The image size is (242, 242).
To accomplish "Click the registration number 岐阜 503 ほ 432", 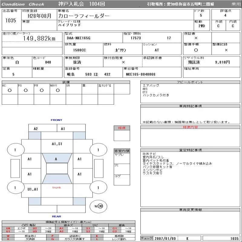I will coord(89,74).
